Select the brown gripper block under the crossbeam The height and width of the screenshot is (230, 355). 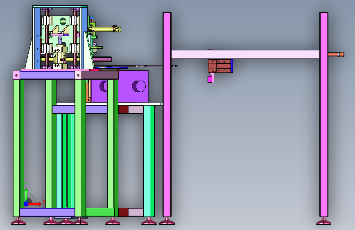[x=219, y=66]
